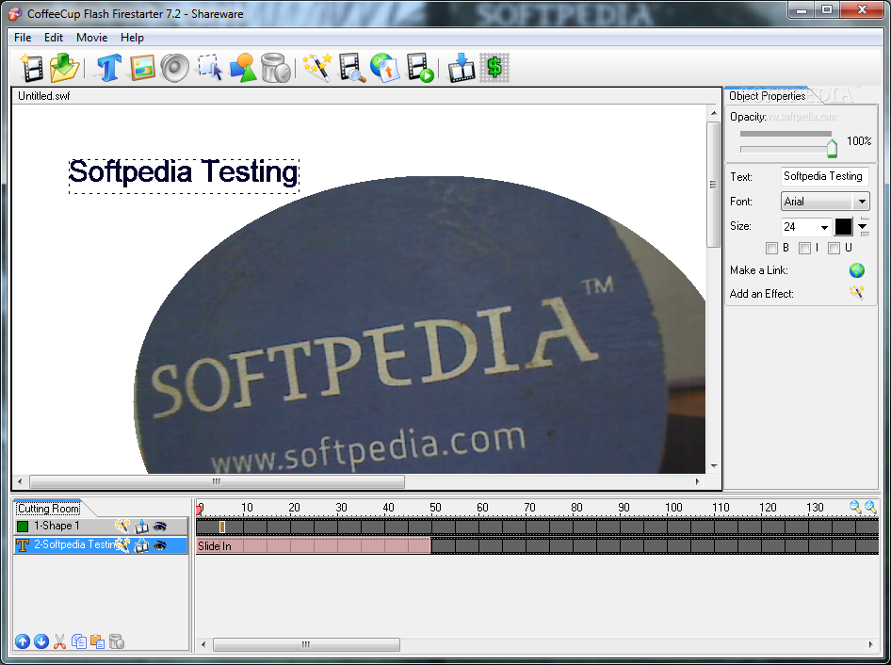Viewport: 891px width, 665px height.
Task: Click frame 100 on the timeline ruler
Action: tap(674, 507)
